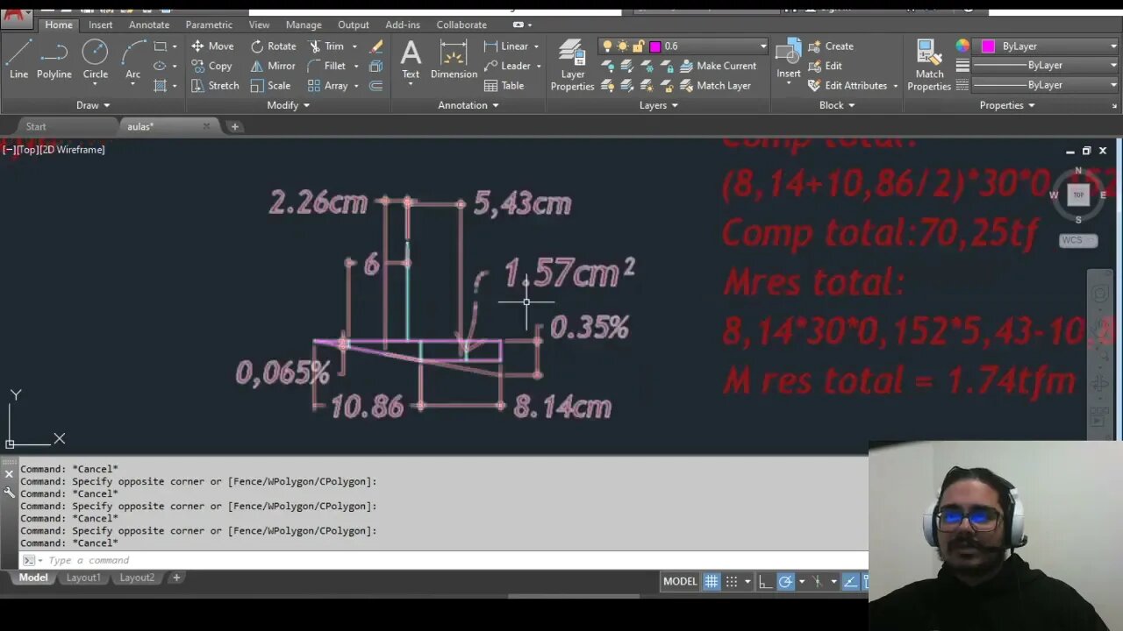1123x631 pixels.
Task: Click Create block button
Action: click(x=831, y=46)
